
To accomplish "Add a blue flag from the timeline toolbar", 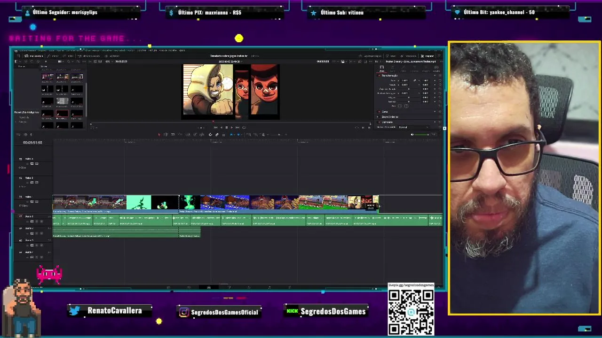I will tap(231, 134).
